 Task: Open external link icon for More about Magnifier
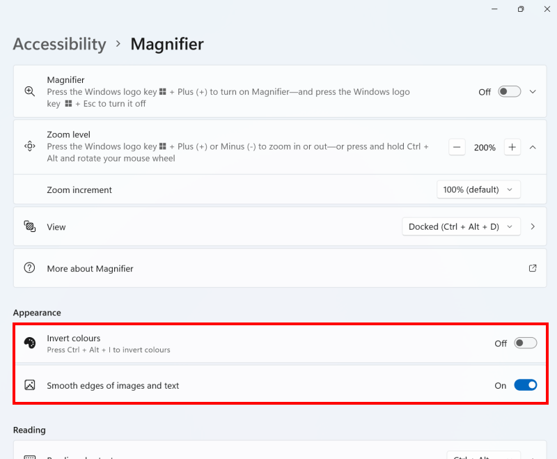tap(533, 268)
